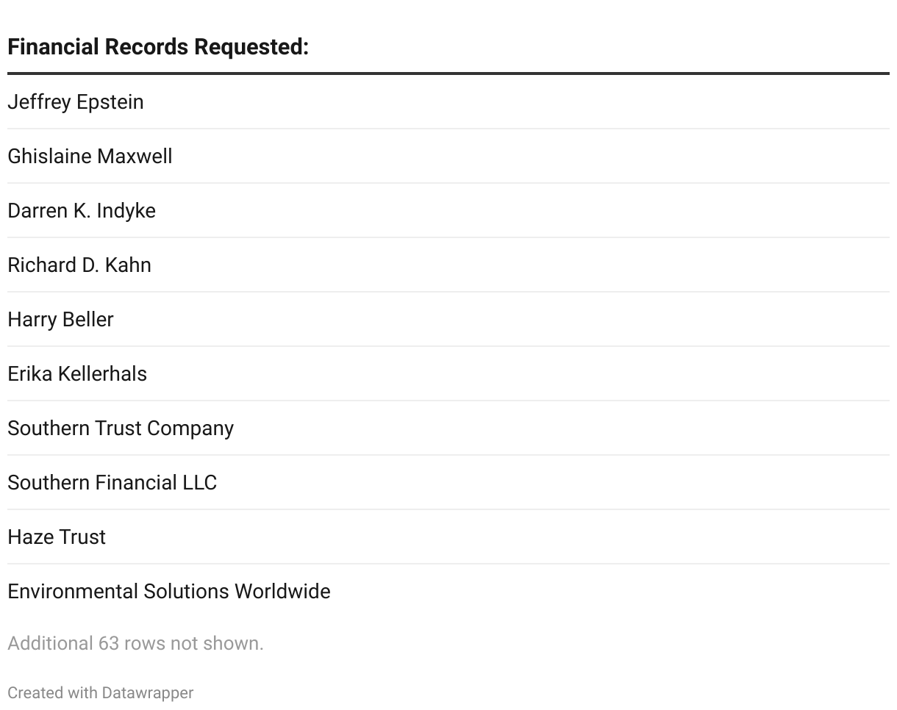Click the thick divider line under the header
This screenshot has height=710, width=897.
[x=448, y=73]
